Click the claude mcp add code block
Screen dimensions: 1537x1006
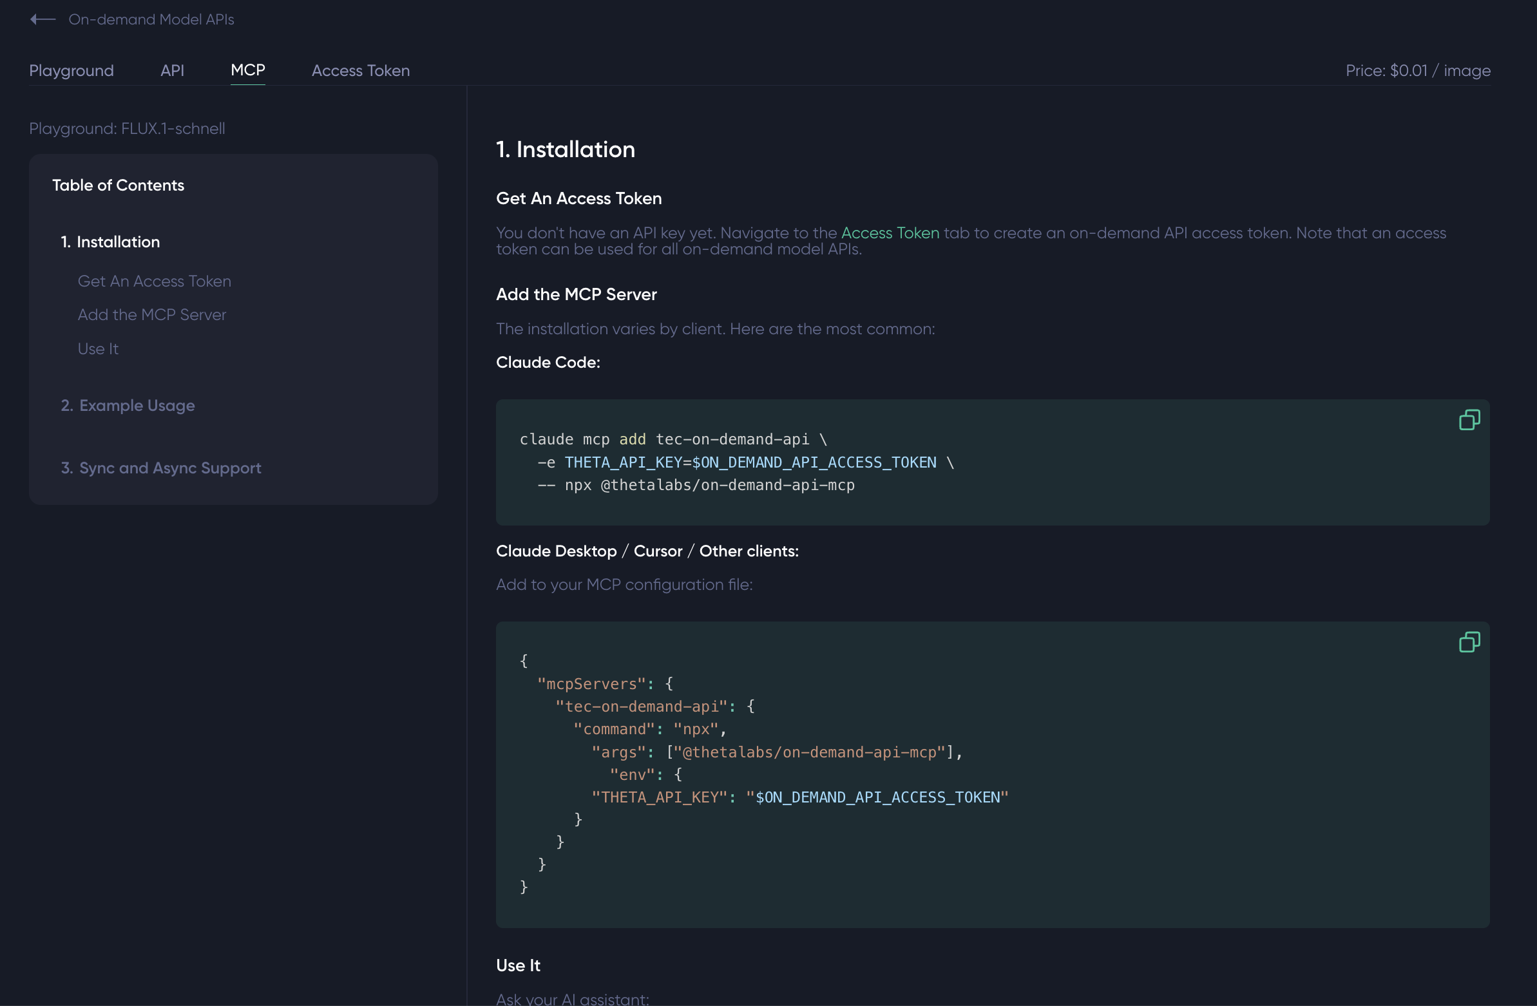point(839,462)
